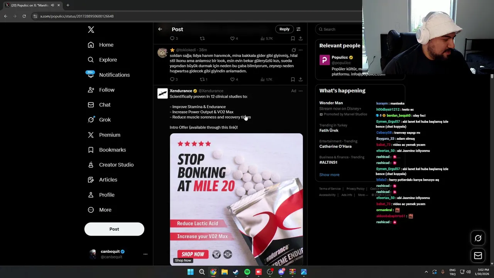View analytics showing 1.7K views
Image resolution: width=494 pixels, height=278 pixels.
click(x=266, y=80)
